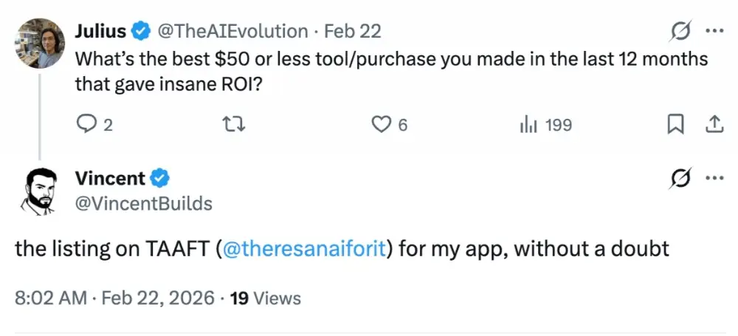Click the @theresanaiforit mention link
Screen dimensions: 738x336
(303, 249)
